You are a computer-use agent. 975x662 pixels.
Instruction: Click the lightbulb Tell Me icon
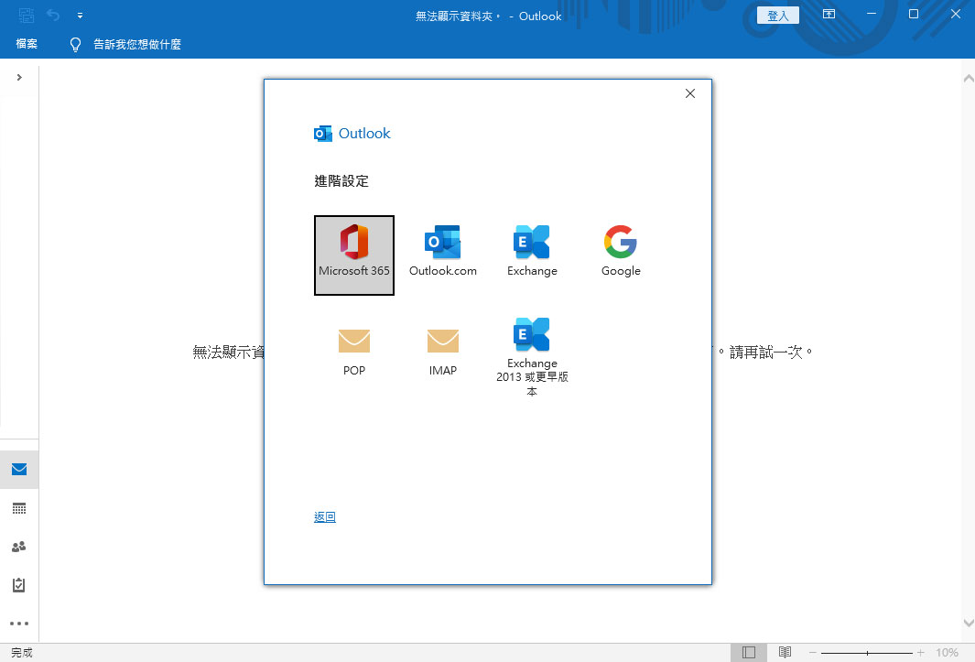point(75,44)
